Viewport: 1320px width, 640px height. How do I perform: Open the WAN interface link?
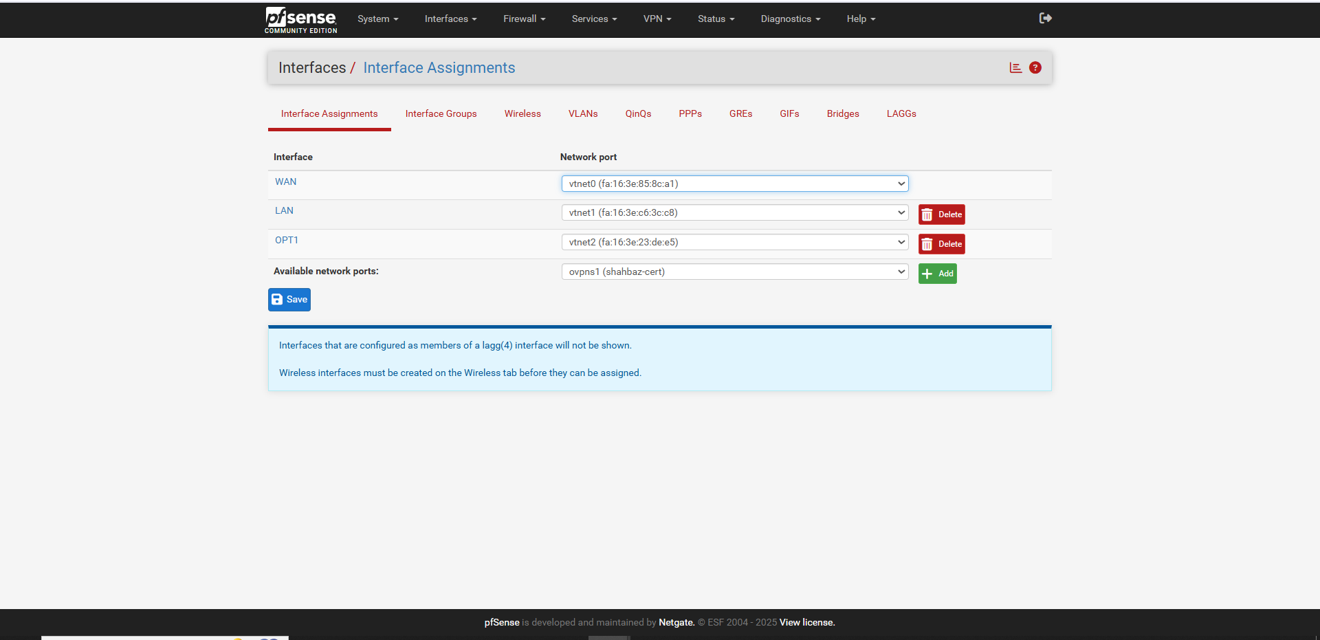pos(286,182)
